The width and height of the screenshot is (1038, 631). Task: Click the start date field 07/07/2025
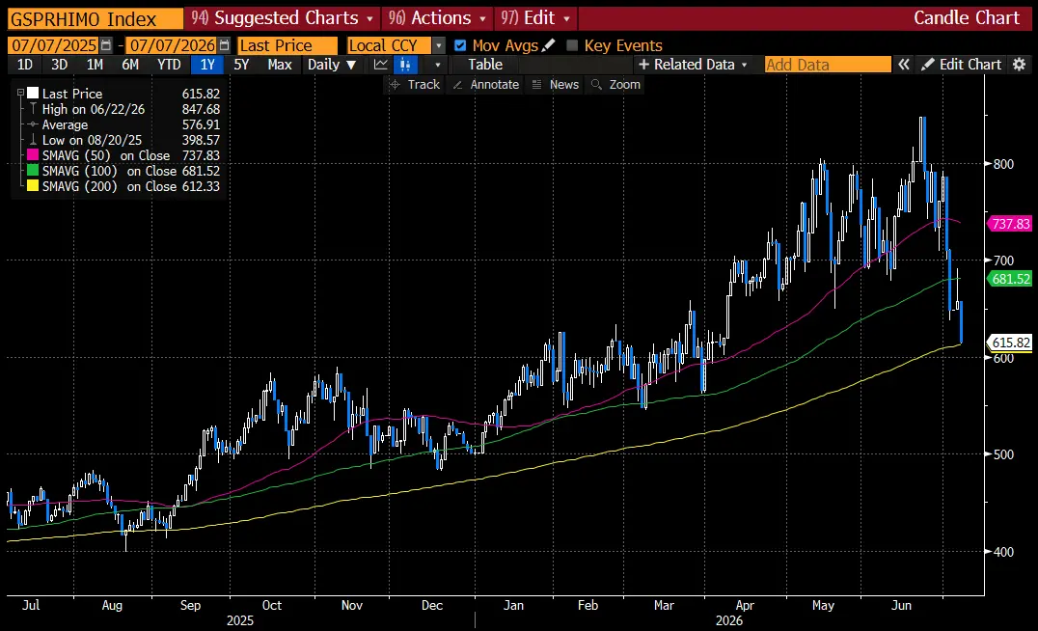tap(54, 45)
